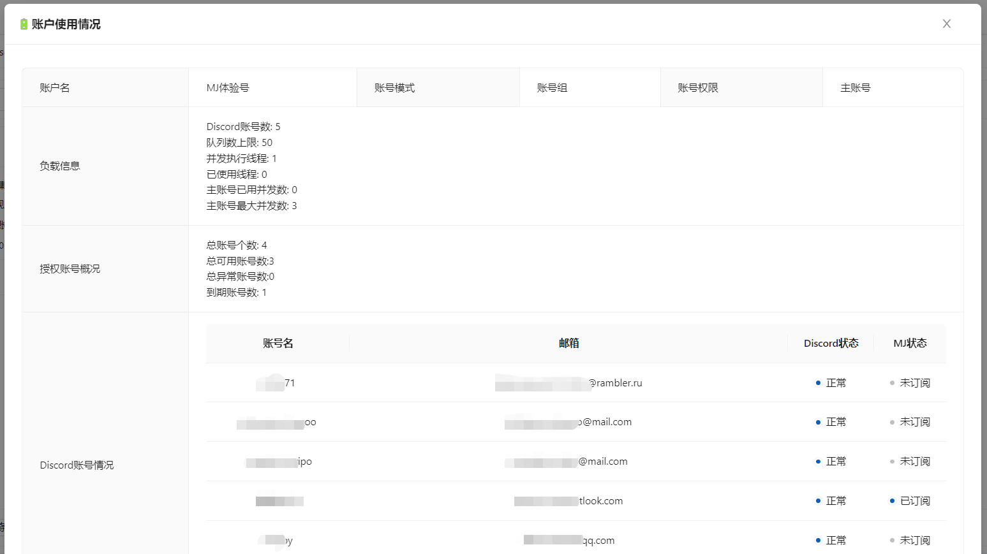
Task: Click the green battery icon beside the title
Action: click(24, 24)
